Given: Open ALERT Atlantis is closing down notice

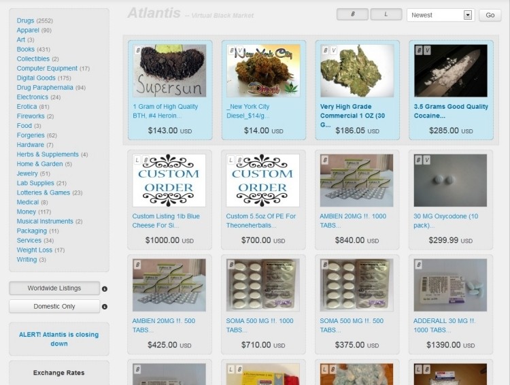Looking at the screenshot, I should point(59,339).
